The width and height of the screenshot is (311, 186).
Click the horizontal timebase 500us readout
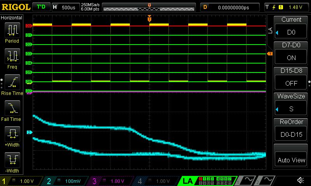[68, 7]
